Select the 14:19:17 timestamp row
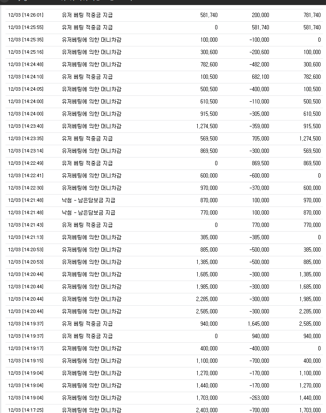Screen dimensions: 326x413 click(x=26, y=348)
